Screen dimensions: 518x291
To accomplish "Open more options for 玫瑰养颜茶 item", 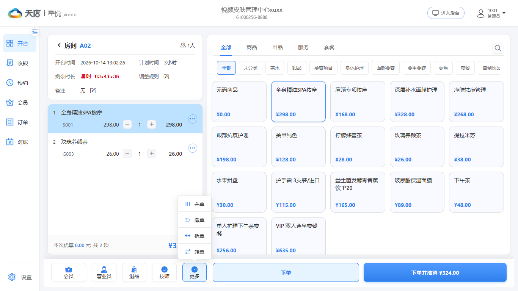I will (x=193, y=148).
